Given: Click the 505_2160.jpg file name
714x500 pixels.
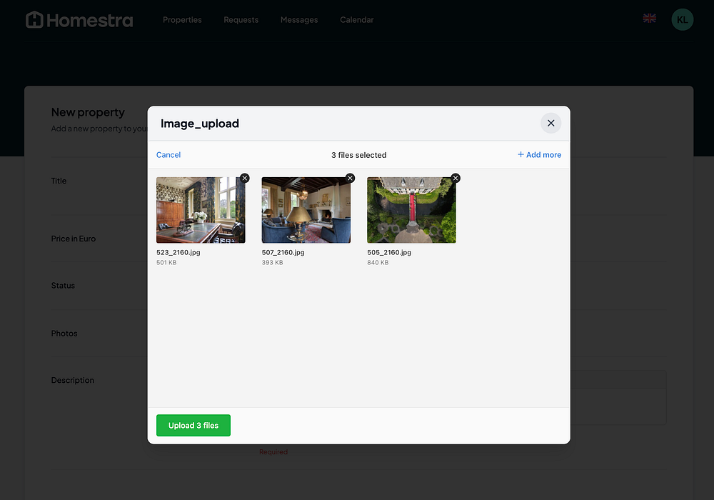Looking at the screenshot, I should coord(389,252).
